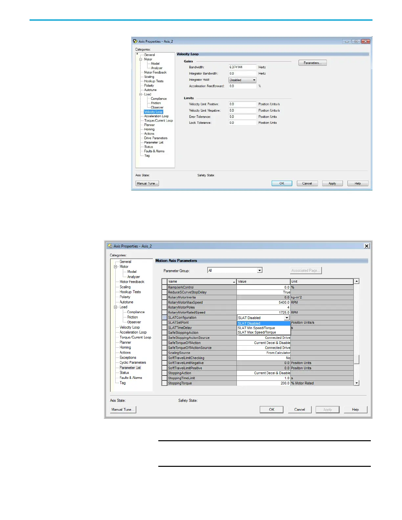
Task: Click the Axis Properties icon in upper title bar
Action: pyautogui.click(x=135, y=41)
